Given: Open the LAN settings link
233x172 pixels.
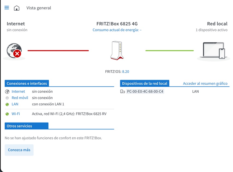Looking at the screenshot, I should [x=15, y=104].
